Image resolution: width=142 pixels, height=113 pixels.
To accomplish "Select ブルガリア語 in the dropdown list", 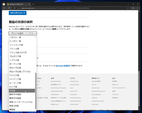I will tap(22, 56).
